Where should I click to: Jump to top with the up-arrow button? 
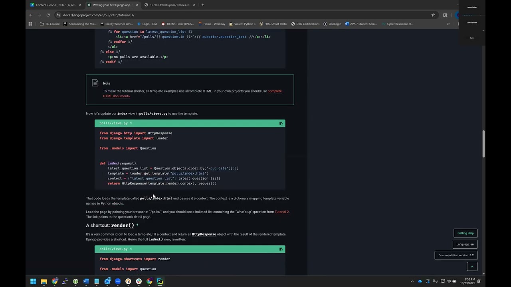[x=472, y=267]
